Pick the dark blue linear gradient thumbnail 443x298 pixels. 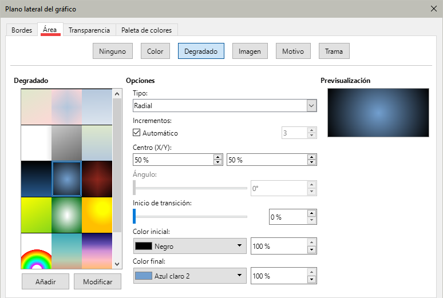pyautogui.click(x=36, y=179)
